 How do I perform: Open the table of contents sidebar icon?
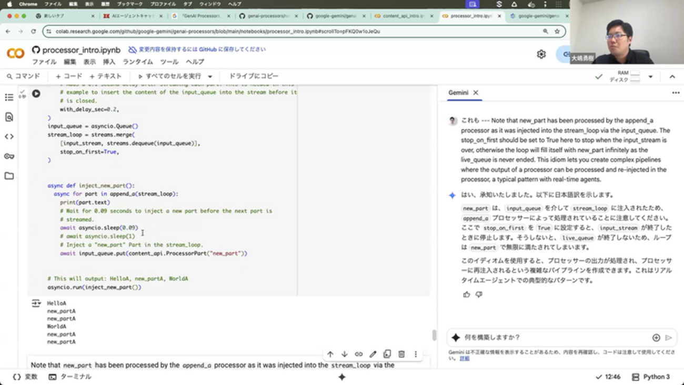click(x=9, y=97)
